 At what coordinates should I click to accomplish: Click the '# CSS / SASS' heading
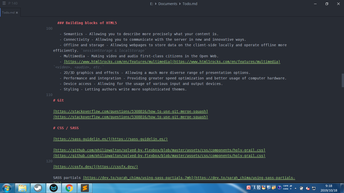(x=66, y=128)
